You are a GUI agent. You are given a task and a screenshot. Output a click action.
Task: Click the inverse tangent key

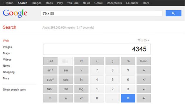(x=50, y=89)
